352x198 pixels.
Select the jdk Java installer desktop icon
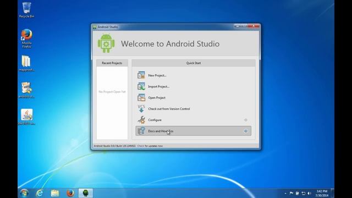[x=26, y=117]
